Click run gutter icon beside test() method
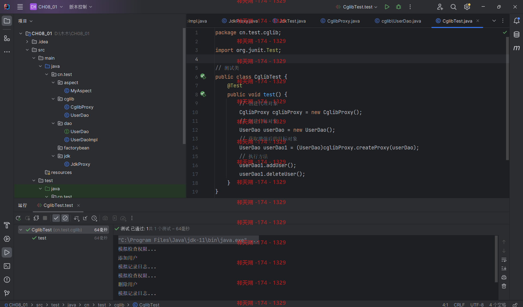Screen dimensions: 523x307 tap(203, 94)
